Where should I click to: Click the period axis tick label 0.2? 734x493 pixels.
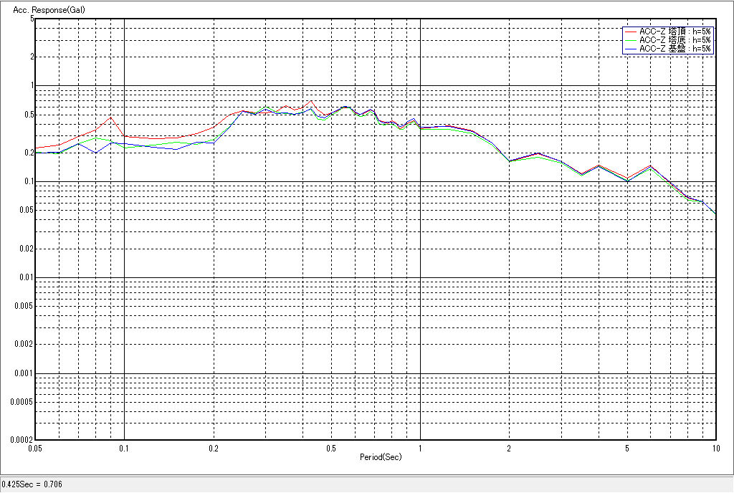(x=213, y=449)
